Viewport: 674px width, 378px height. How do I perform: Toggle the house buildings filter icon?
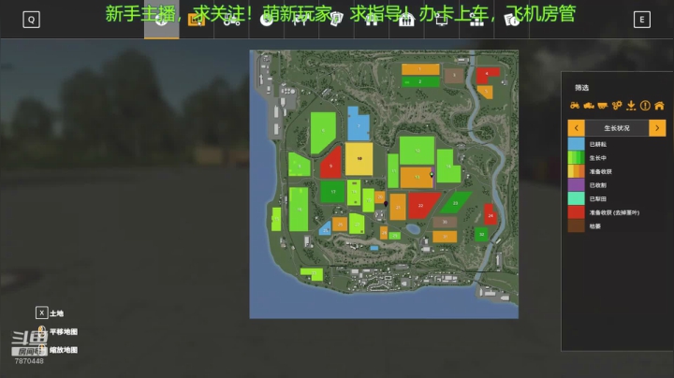pyautogui.click(x=659, y=105)
